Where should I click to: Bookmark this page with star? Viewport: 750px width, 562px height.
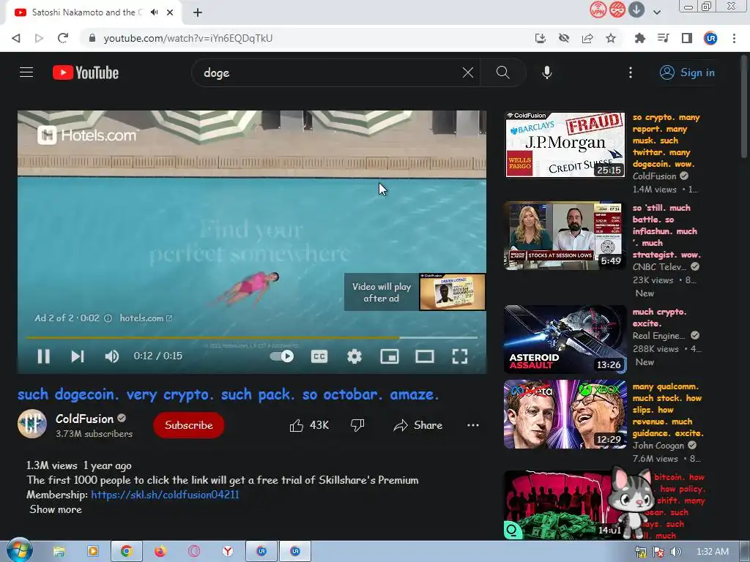[611, 38]
